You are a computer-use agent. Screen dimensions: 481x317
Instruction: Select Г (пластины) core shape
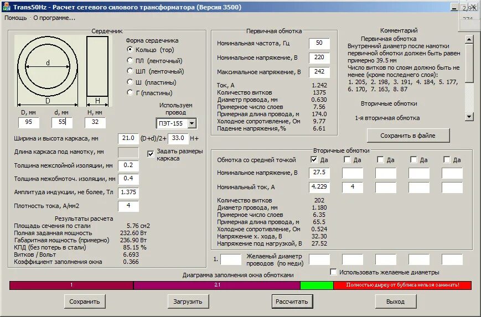(130, 92)
